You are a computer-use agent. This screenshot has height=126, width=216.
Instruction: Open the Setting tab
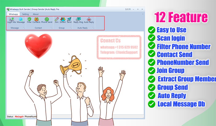(x=26, y=14)
